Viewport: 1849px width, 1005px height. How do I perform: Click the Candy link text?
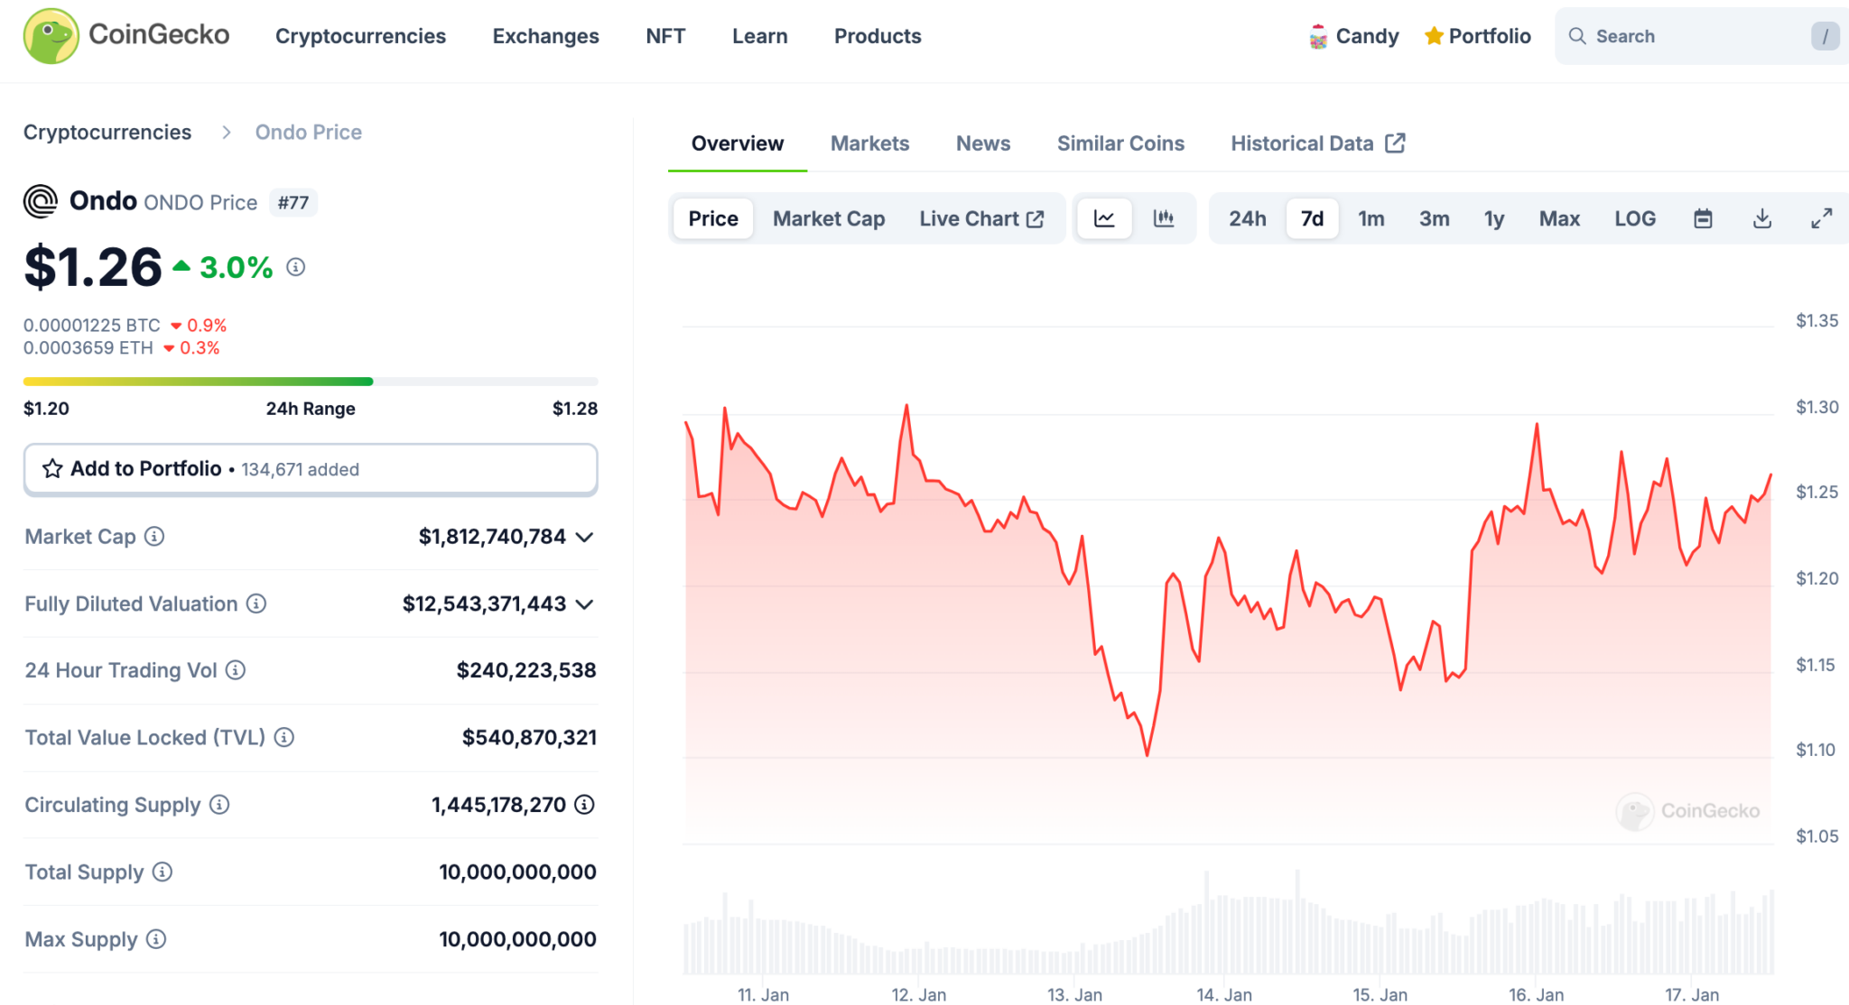(1367, 36)
